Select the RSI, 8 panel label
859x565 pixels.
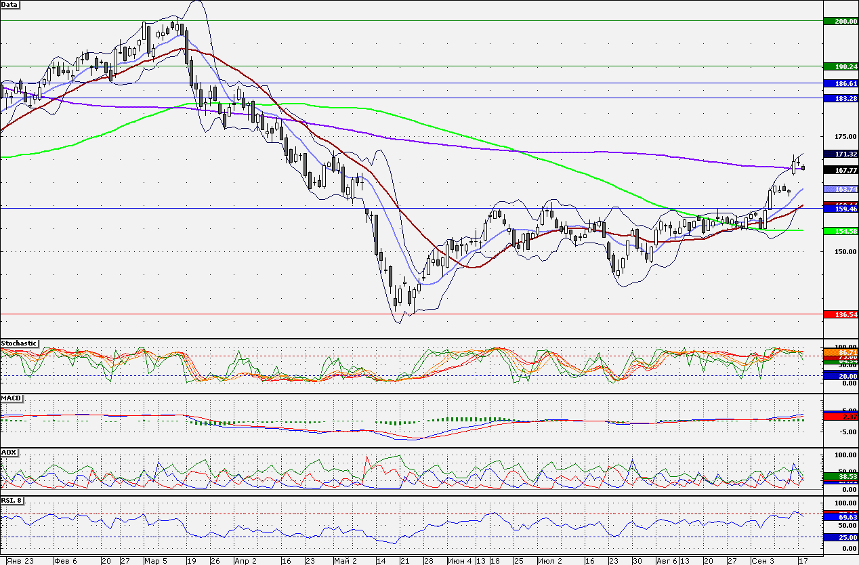pos(14,500)
